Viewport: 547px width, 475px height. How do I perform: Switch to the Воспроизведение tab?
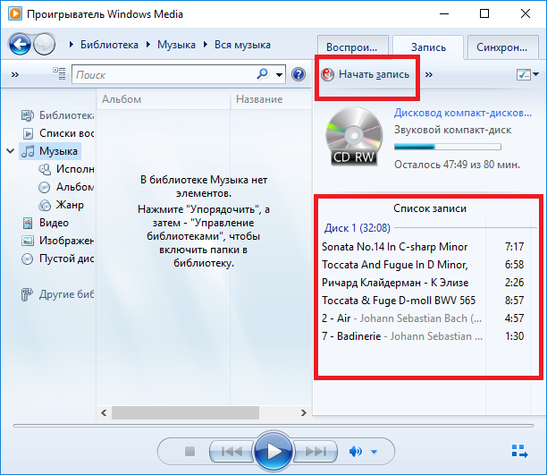[x=352, y=47]
